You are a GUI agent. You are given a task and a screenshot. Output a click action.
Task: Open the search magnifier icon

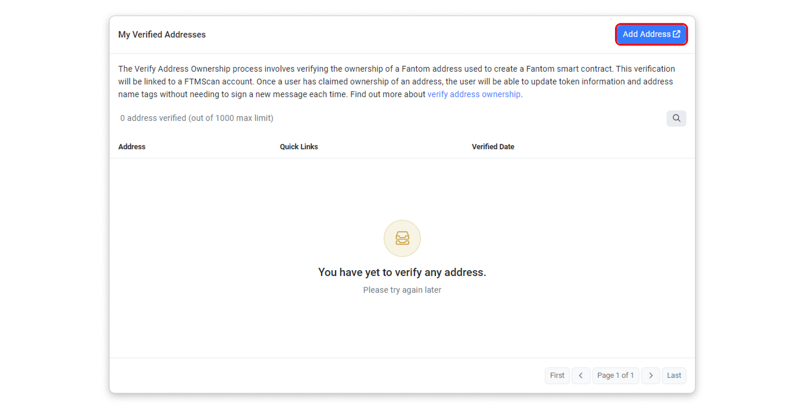pyautogui.click(x=677, y=118)
